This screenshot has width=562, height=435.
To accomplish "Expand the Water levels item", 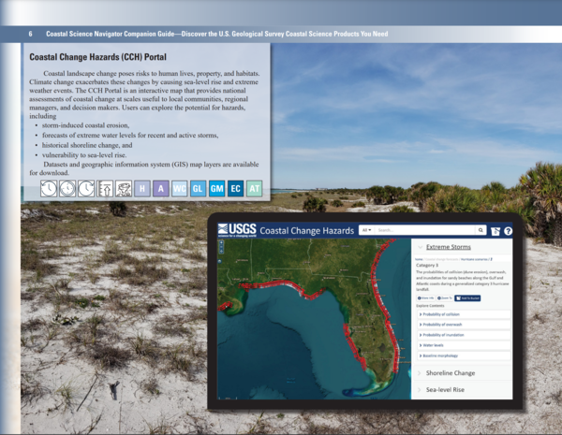I will 464,345.
